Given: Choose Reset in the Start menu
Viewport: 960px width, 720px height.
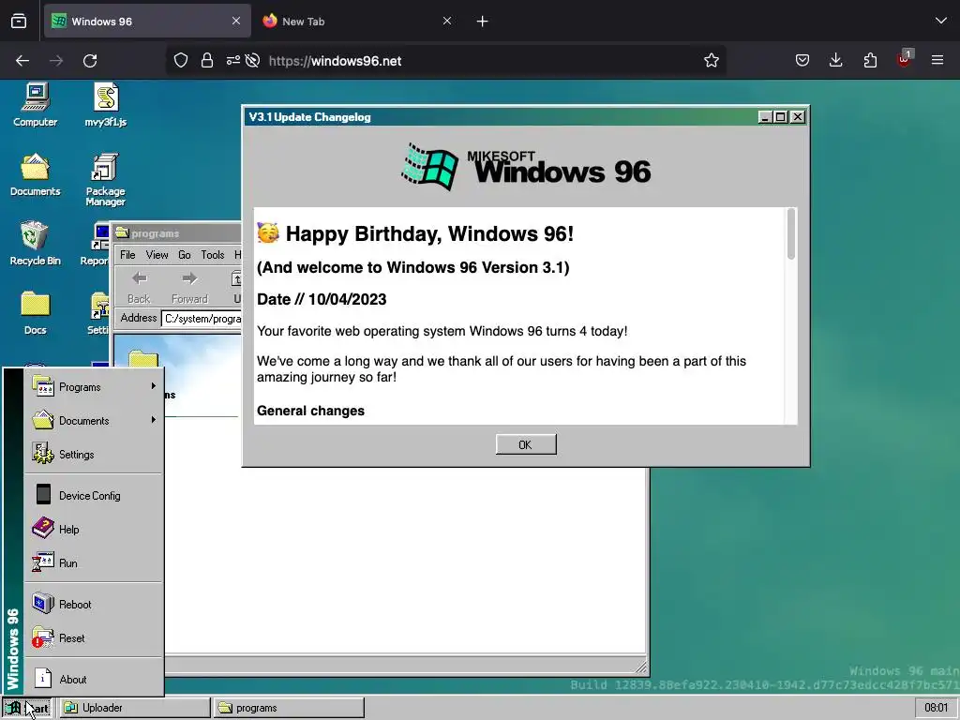Looking at the screenshot, I should pyautogui.click(x=93, y=637).
